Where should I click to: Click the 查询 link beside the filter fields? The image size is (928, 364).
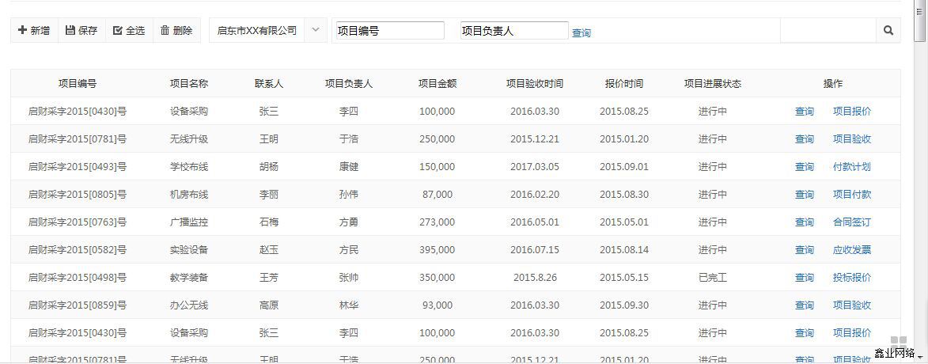pos(581,33)
